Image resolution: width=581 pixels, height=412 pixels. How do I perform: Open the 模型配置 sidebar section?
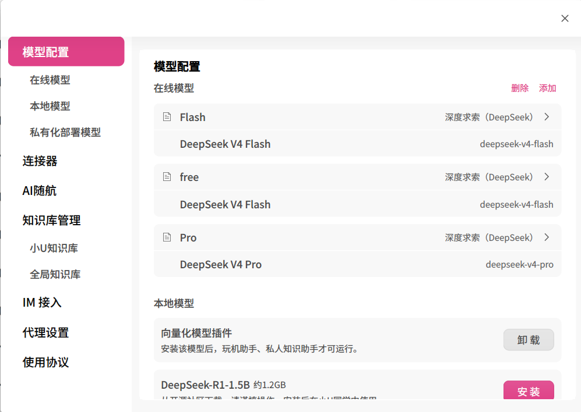pos(66,51)
